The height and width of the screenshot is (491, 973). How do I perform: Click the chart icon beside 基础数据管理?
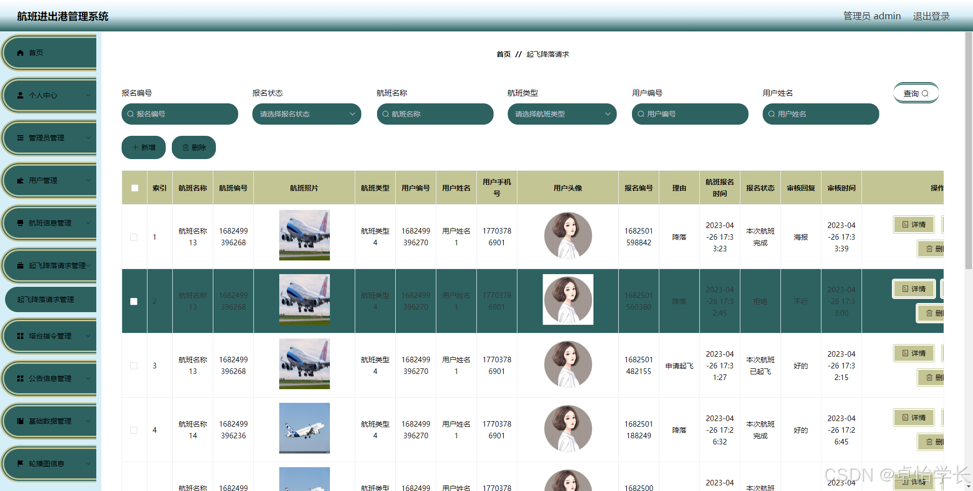click(20, 421)
